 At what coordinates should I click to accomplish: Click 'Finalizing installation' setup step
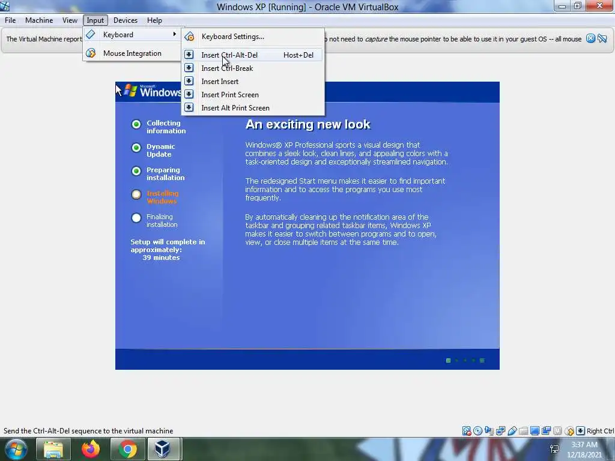coord(162,221)
